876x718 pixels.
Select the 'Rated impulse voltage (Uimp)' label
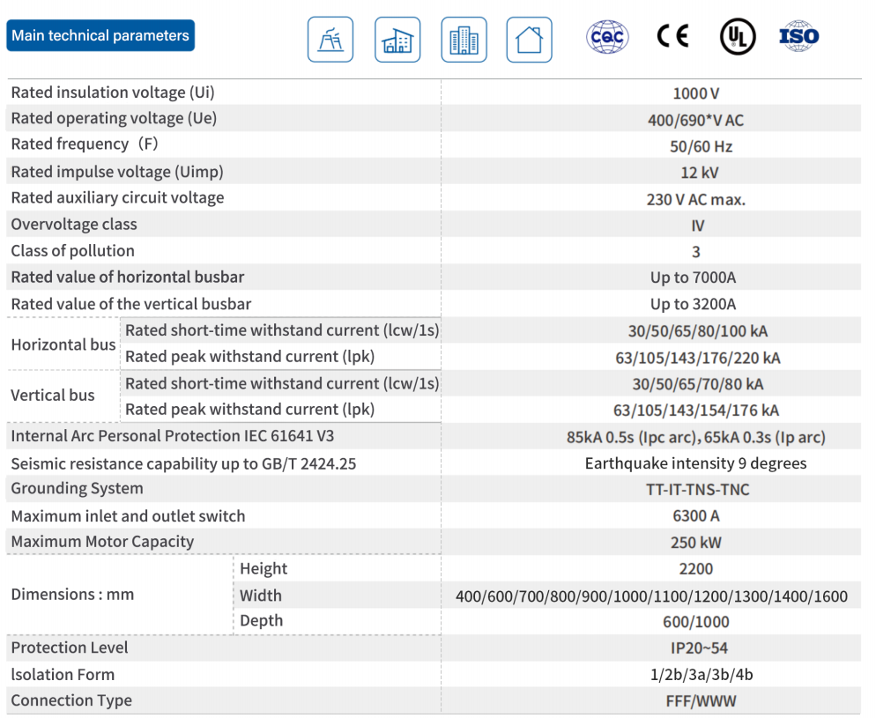[x=117, y=172]
